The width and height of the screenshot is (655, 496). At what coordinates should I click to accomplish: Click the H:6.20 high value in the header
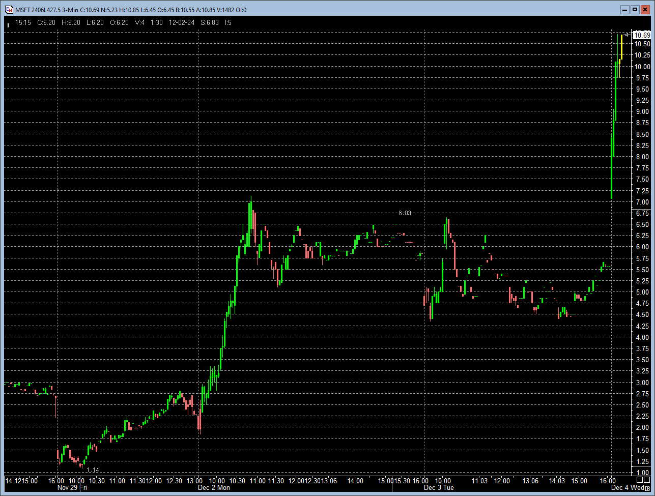pos(71,22)
